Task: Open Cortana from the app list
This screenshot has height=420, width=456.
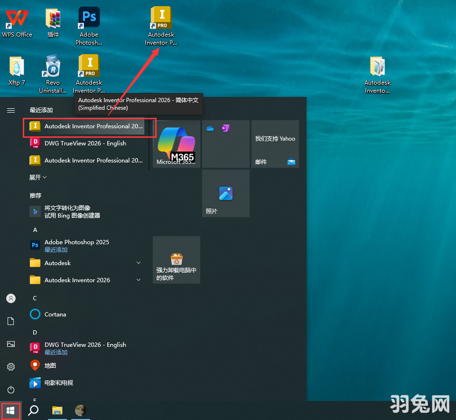Action: 55,314
